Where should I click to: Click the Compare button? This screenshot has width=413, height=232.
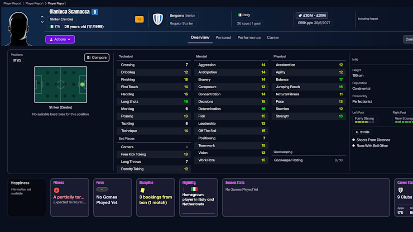(96, 57)
